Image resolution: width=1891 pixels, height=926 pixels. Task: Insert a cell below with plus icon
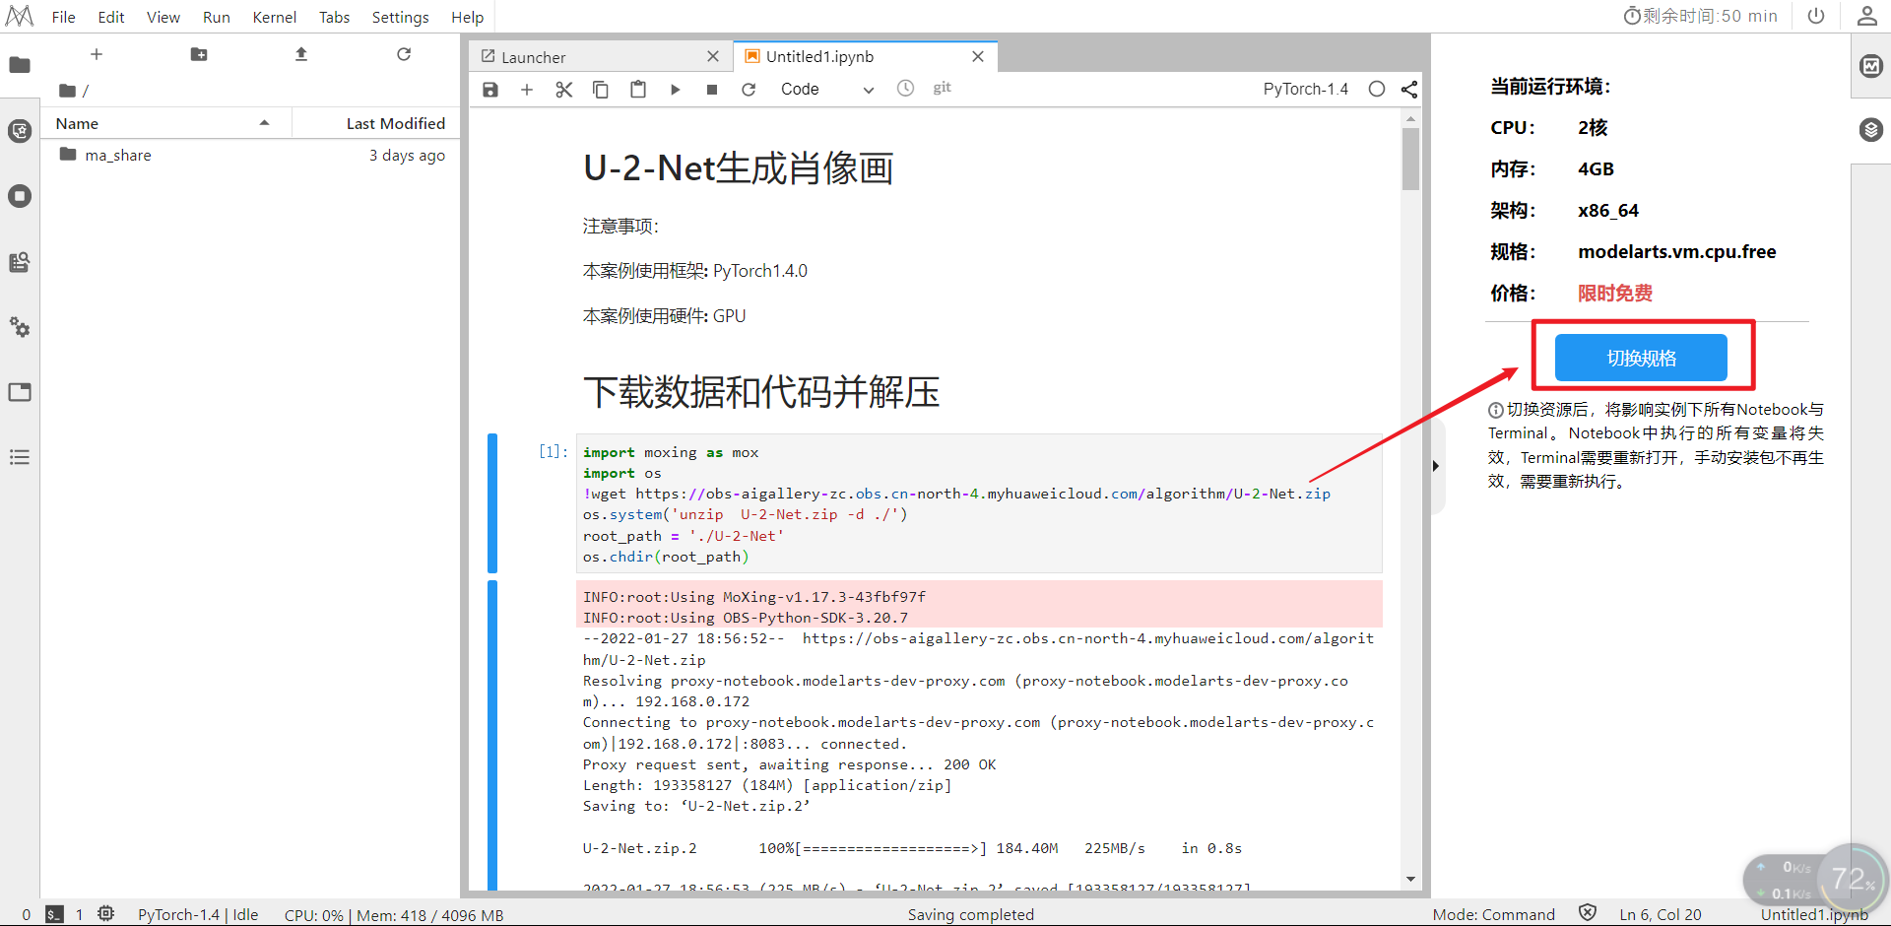pos(527,90)
